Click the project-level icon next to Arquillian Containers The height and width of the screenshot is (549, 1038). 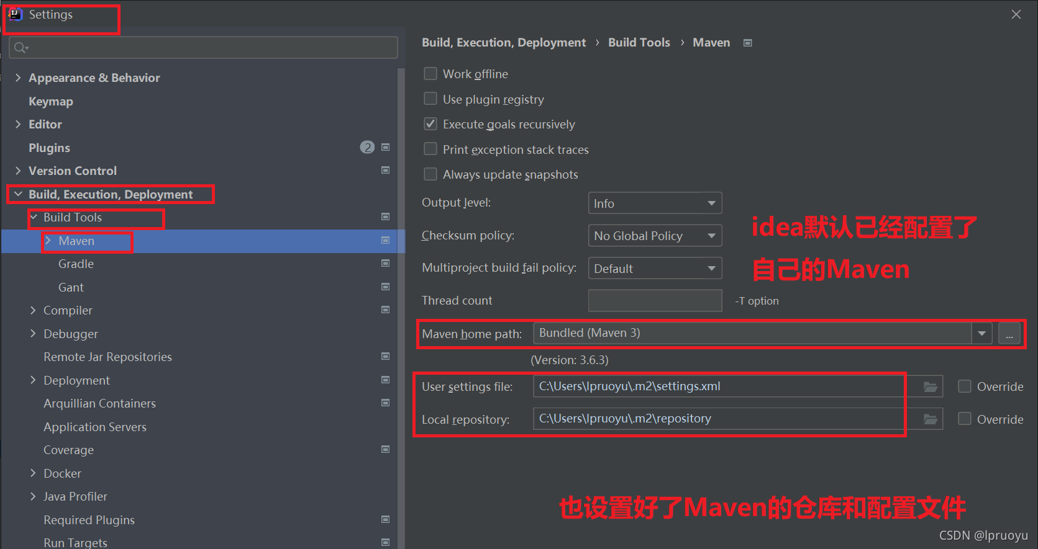coord(385,403)
